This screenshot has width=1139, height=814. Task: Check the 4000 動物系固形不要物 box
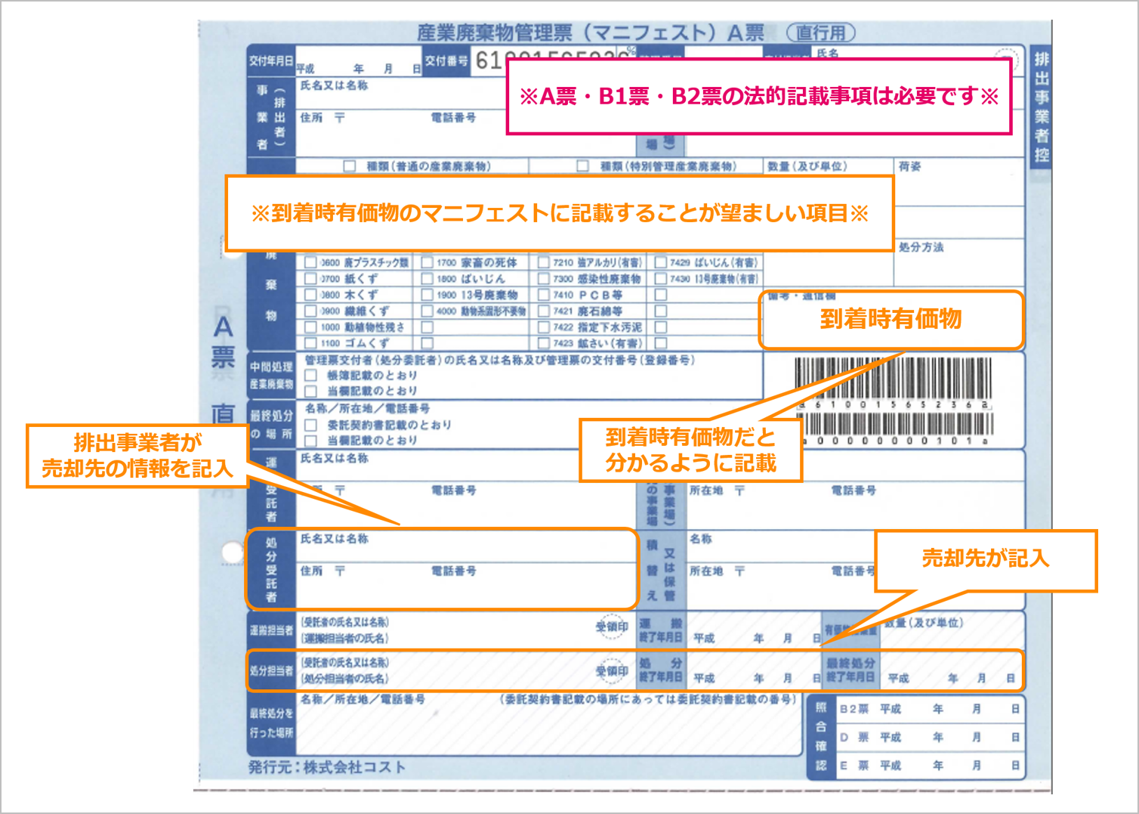click(x=428, y=311)
